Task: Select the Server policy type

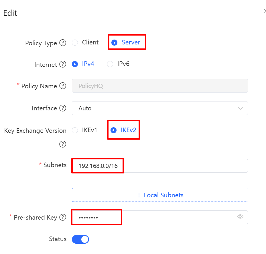Action: 115,42
